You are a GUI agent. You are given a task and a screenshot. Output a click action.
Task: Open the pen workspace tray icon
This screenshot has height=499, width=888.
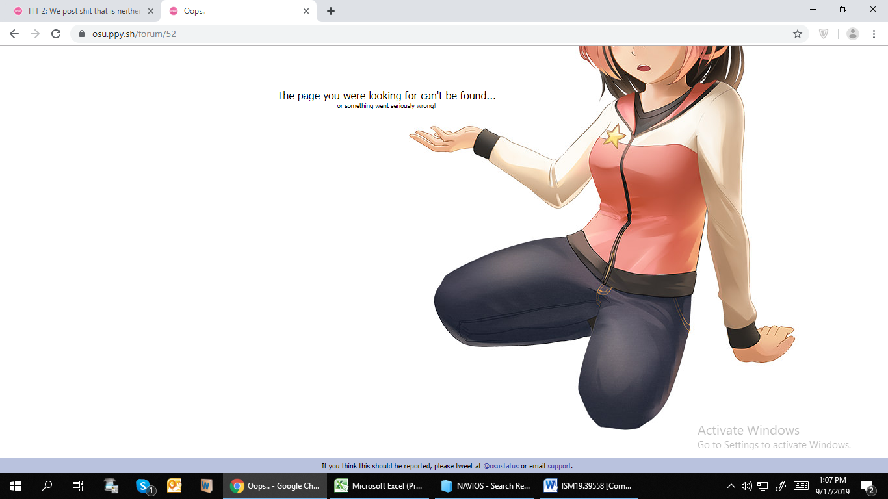click(781, 485)
